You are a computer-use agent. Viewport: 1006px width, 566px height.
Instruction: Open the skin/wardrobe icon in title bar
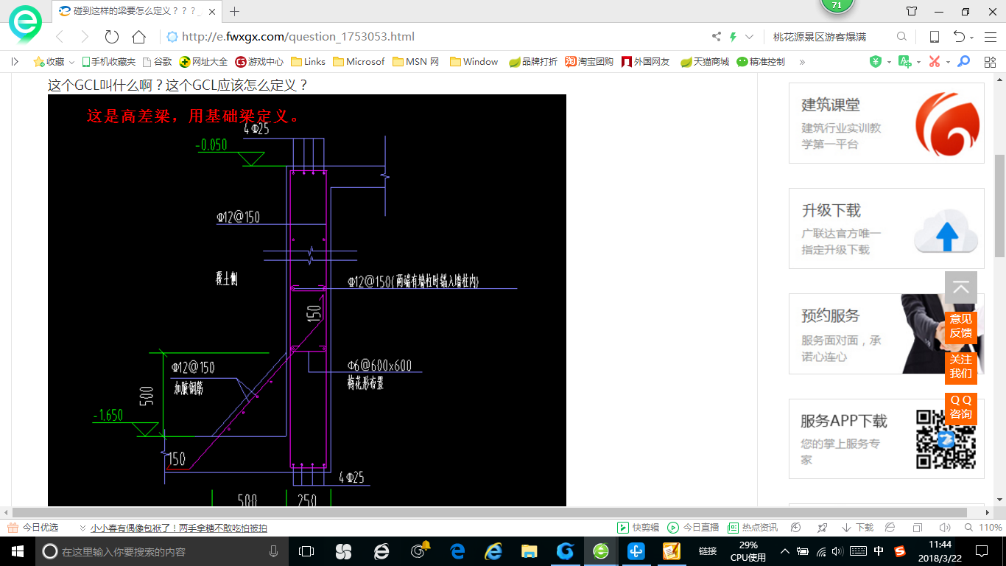coord(912,11)
